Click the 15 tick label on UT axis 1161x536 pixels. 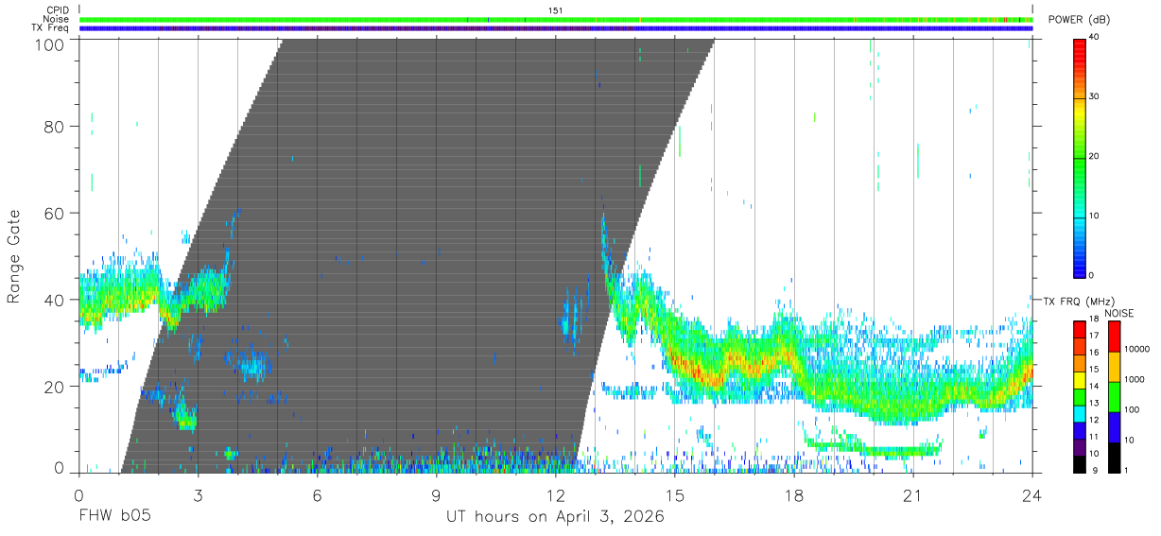674,496
